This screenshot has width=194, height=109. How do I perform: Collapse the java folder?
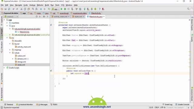pos(7,26)
